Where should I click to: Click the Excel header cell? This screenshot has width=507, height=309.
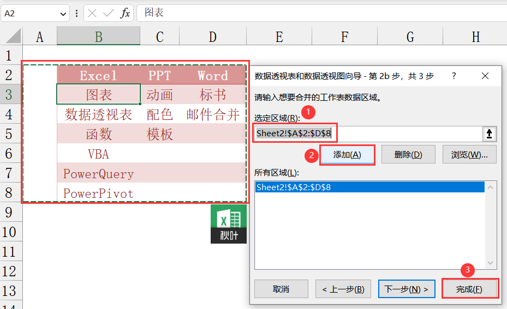[99, 75]
